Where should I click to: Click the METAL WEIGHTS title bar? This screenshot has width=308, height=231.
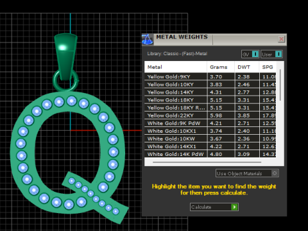coord(214,39)
